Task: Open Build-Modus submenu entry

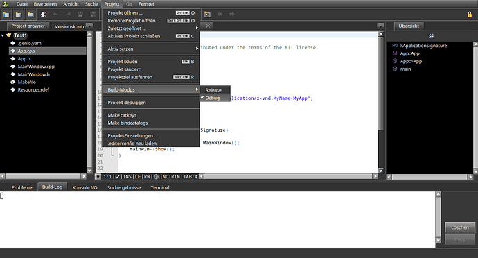Action: (x=150, y=89)
